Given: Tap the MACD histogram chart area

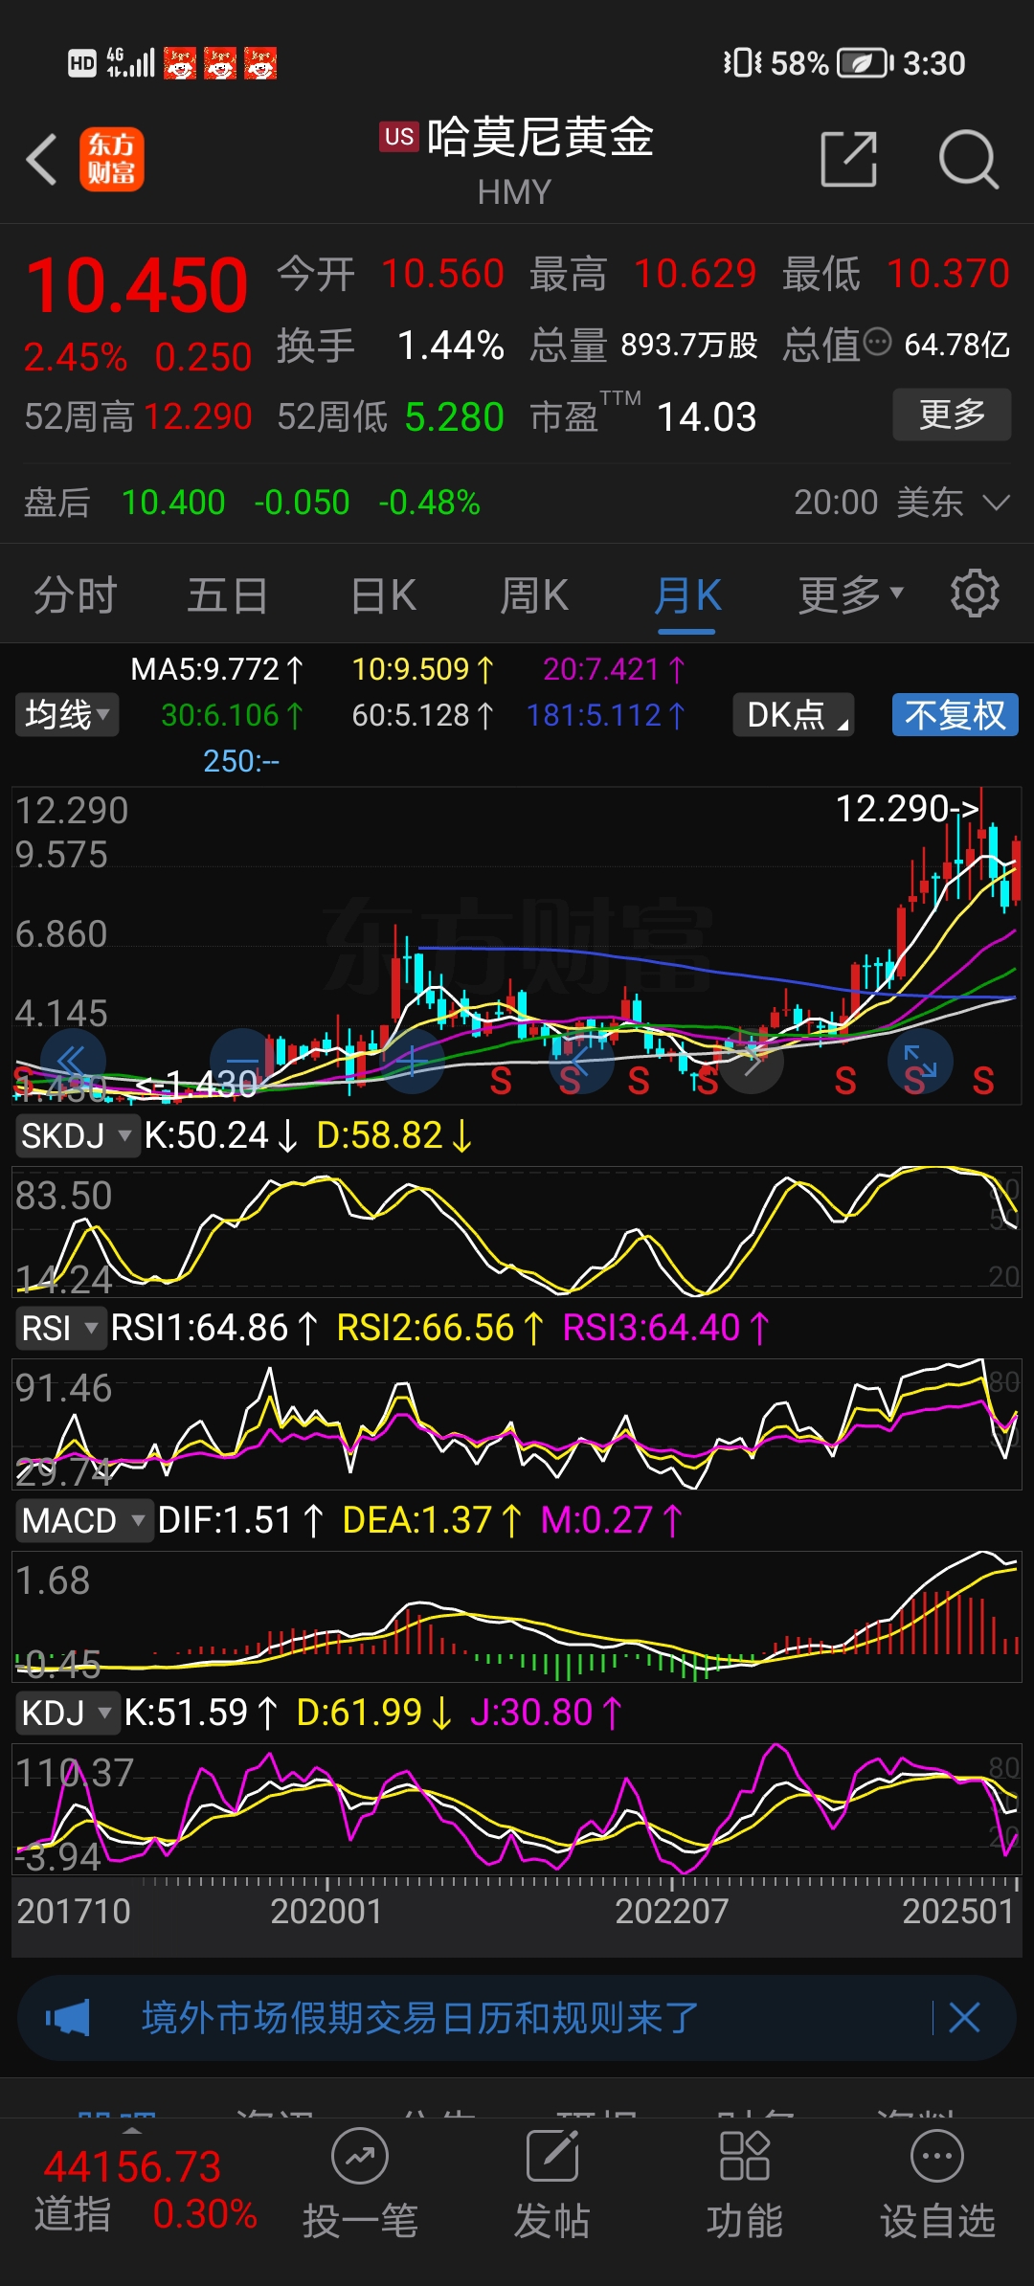Looking at the screenshot, I should coord(517,1616).
